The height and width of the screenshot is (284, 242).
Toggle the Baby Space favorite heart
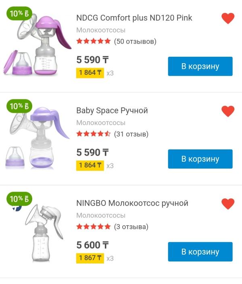pos(228,111)
